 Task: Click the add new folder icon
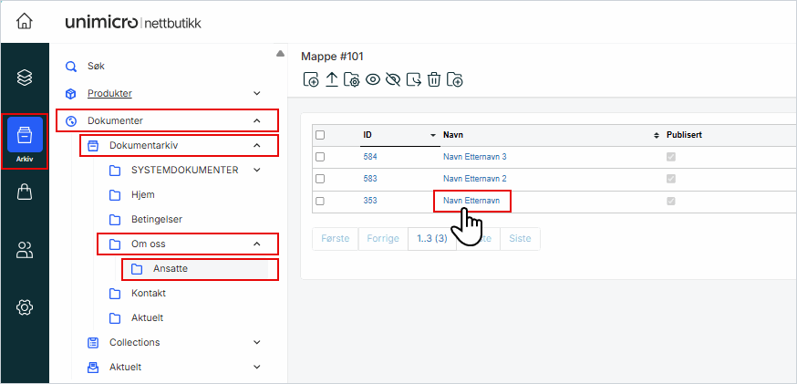pos(455,80)
